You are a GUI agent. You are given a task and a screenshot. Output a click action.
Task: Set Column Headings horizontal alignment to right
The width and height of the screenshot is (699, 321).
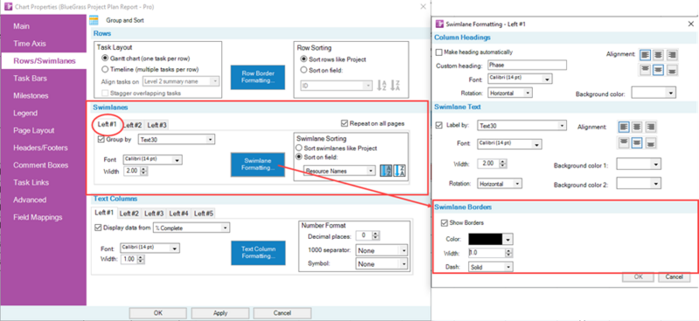(672, 55)
